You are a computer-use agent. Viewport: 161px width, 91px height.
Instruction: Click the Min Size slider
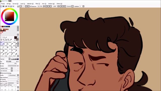[12, 63]
